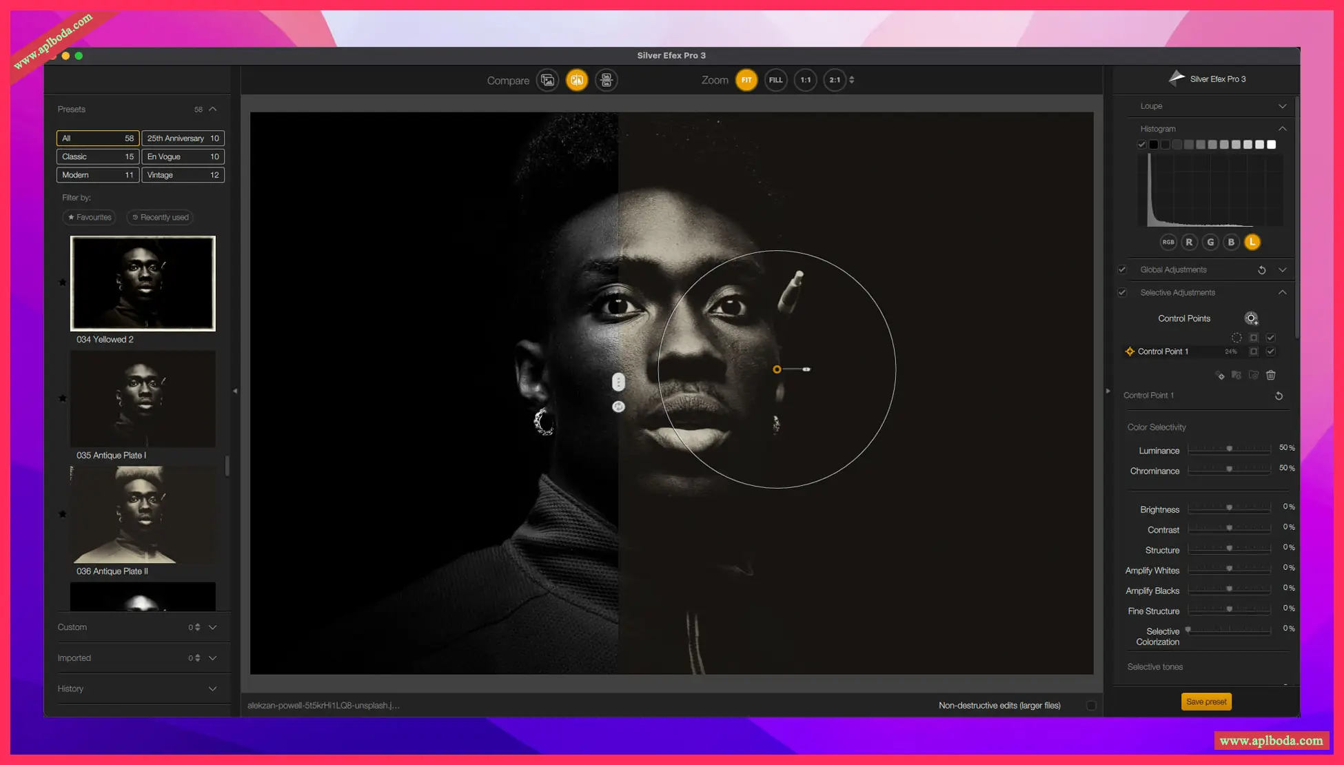Select split-screen compare mode icon
This screenshot has width=1344, height=765.
[577, 80]
